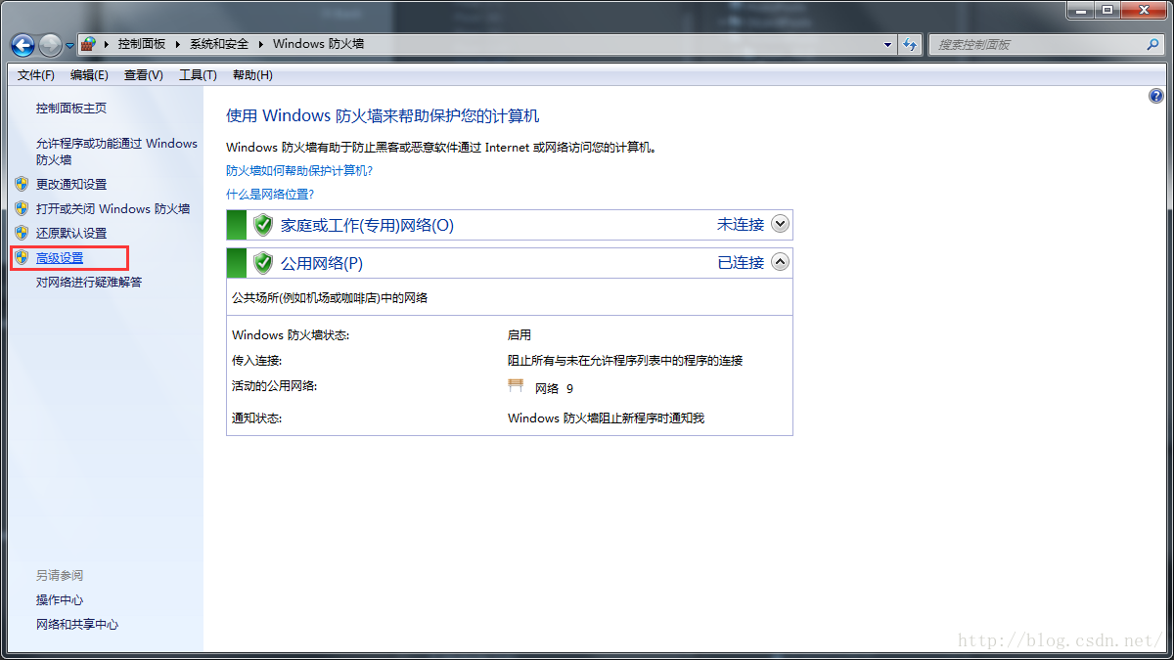Open 对网络进行疑难解答 link
This screenshot has height=660, width=1174.
click(x=89, y=283)
